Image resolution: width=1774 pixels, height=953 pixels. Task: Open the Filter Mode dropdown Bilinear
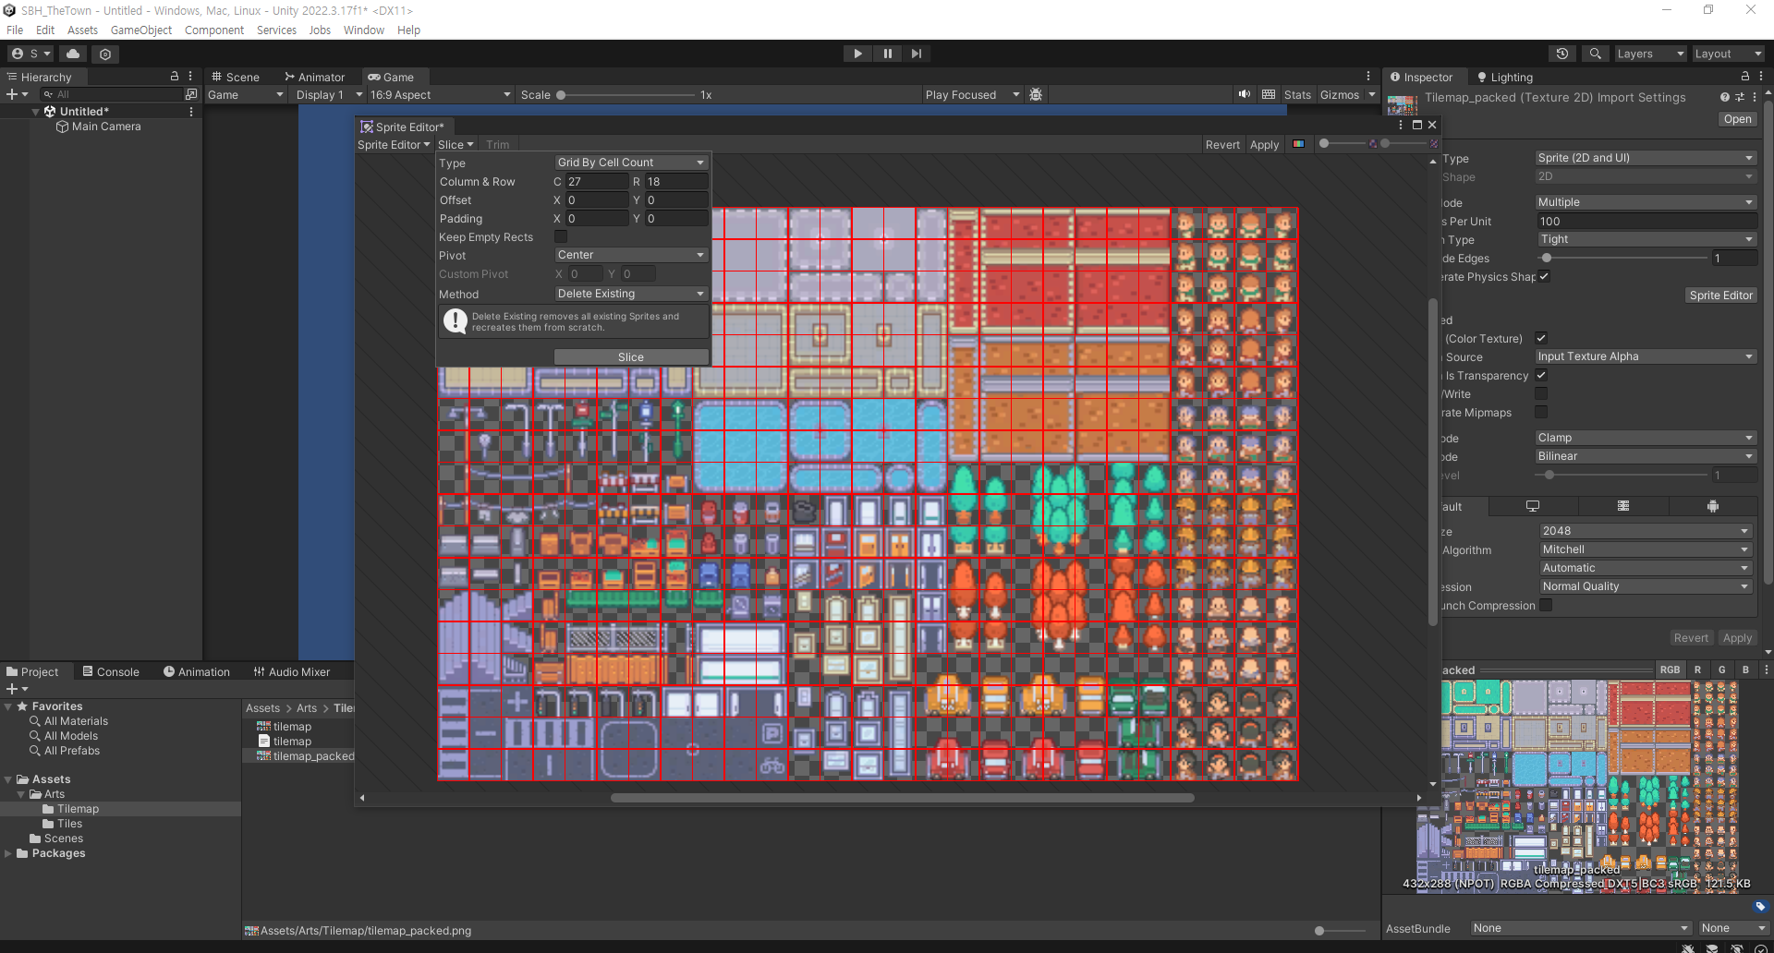(x=1646, y=456)
